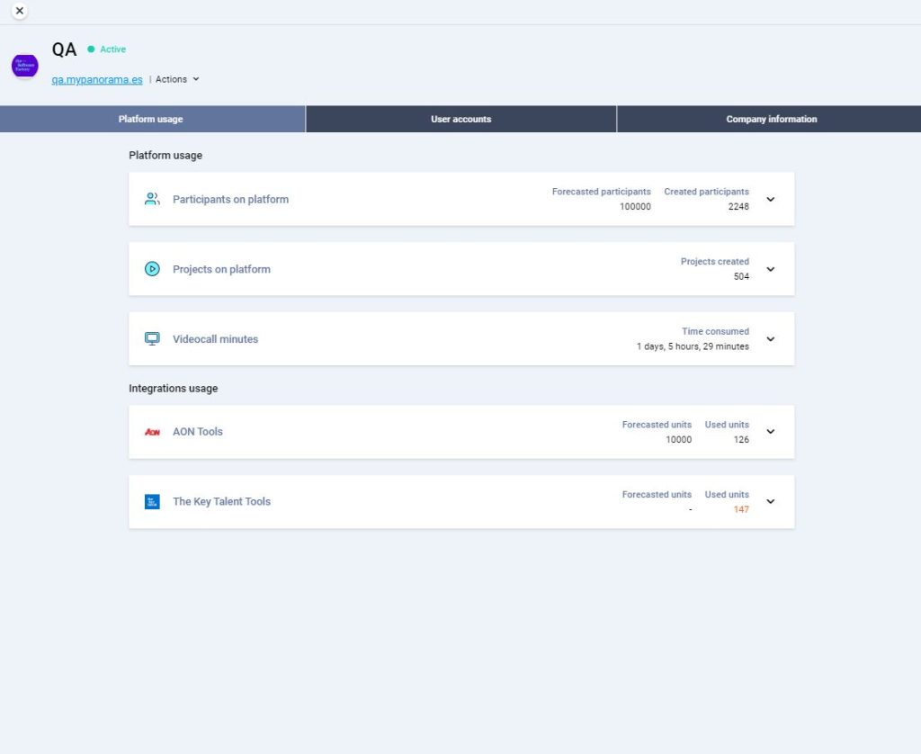Switch to the User accounts tab
The width and height of the screenshot is (921, 754).
click(460, 119)
